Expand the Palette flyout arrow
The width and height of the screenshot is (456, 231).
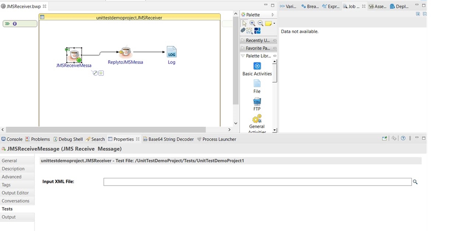273,15
